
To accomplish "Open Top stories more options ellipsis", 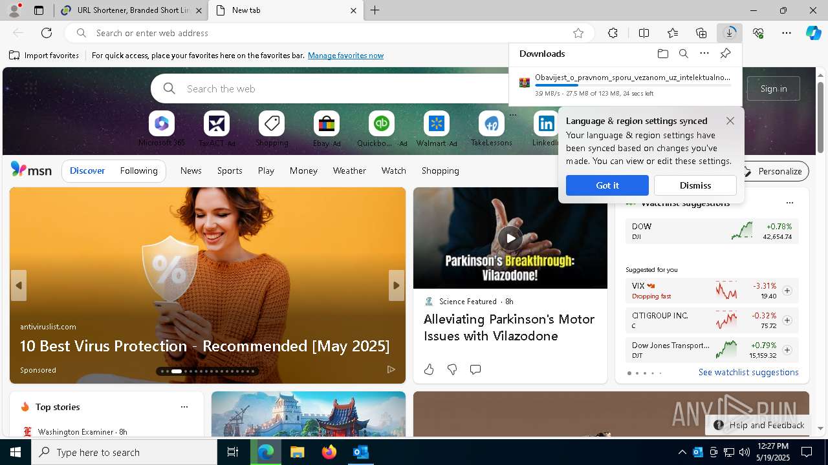I will (184, 407).
